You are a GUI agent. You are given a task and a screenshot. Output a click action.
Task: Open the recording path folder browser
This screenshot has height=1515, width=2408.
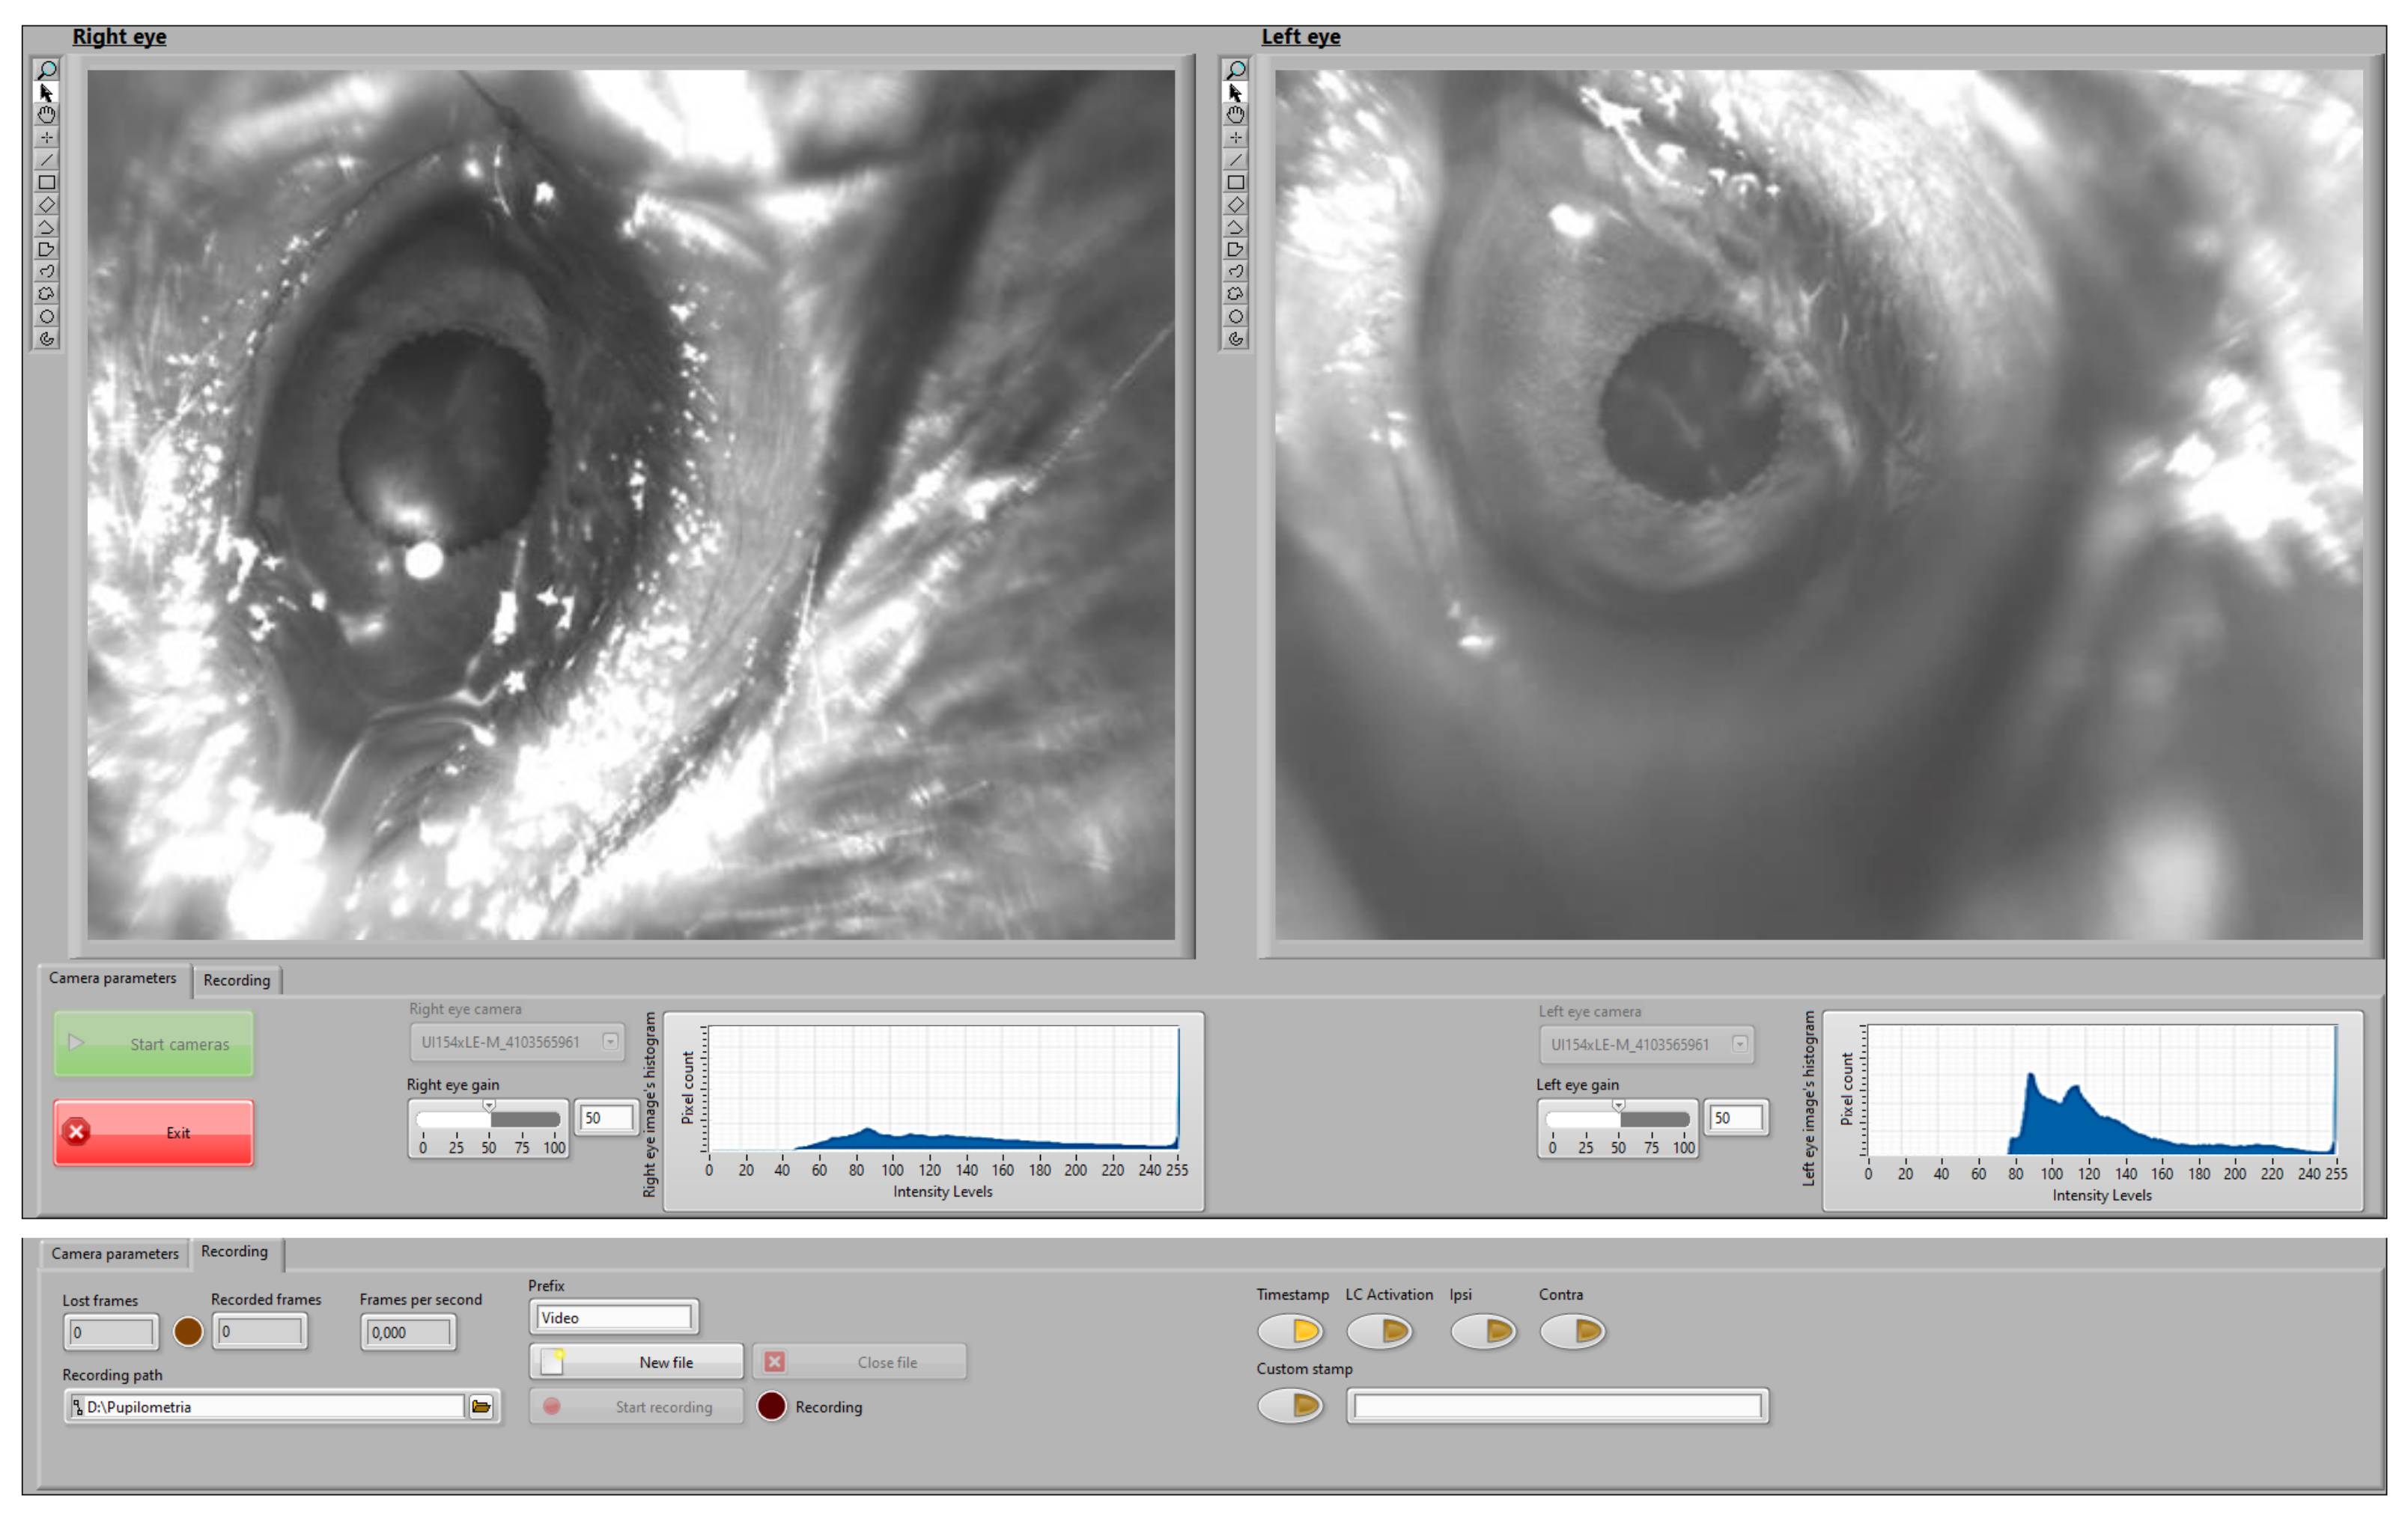481,1406
